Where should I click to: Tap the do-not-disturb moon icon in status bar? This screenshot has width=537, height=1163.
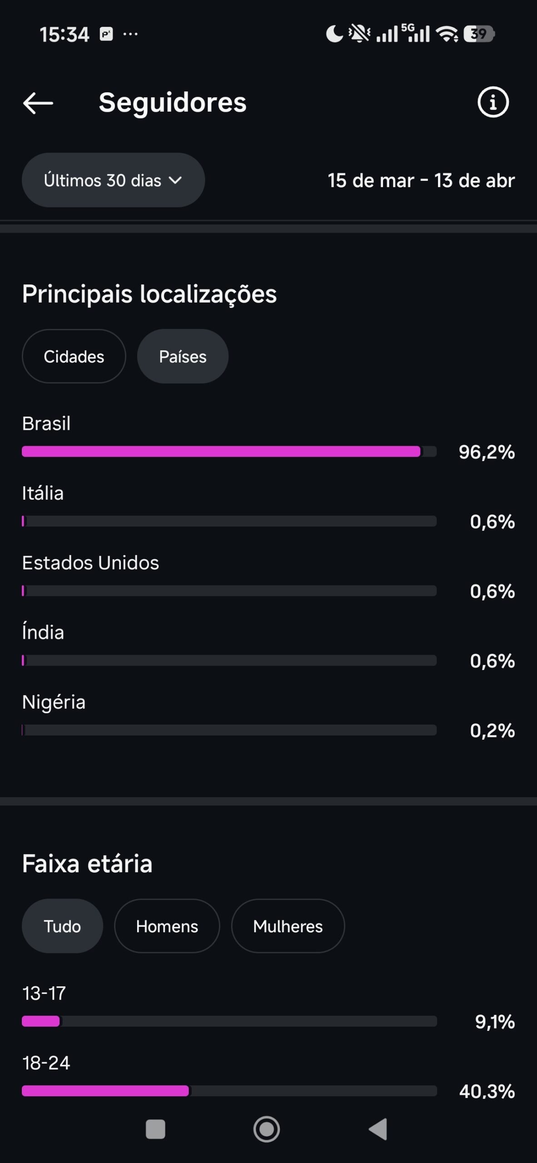pyautogui.click(x=334, y=34)
